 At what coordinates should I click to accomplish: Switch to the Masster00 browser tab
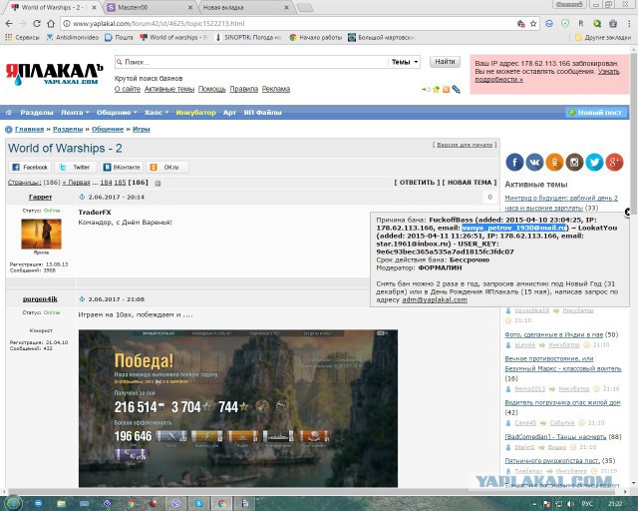(150, 7)
